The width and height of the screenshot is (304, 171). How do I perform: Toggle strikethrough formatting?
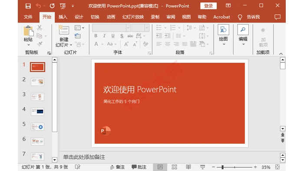130,36
